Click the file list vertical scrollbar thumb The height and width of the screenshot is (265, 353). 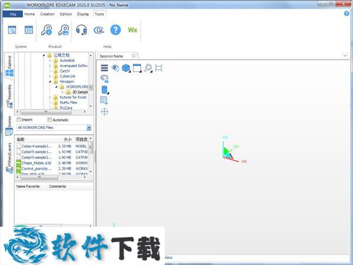91,147
